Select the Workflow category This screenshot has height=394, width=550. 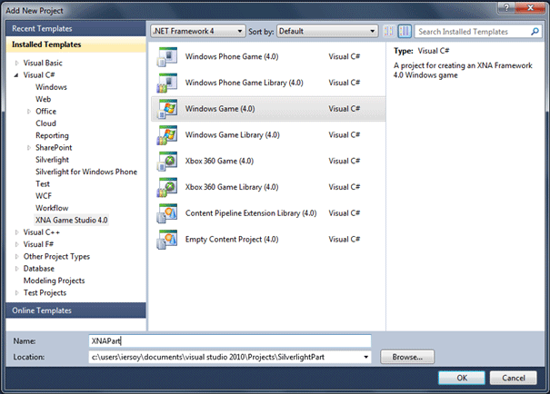click(x=52, y=208)
